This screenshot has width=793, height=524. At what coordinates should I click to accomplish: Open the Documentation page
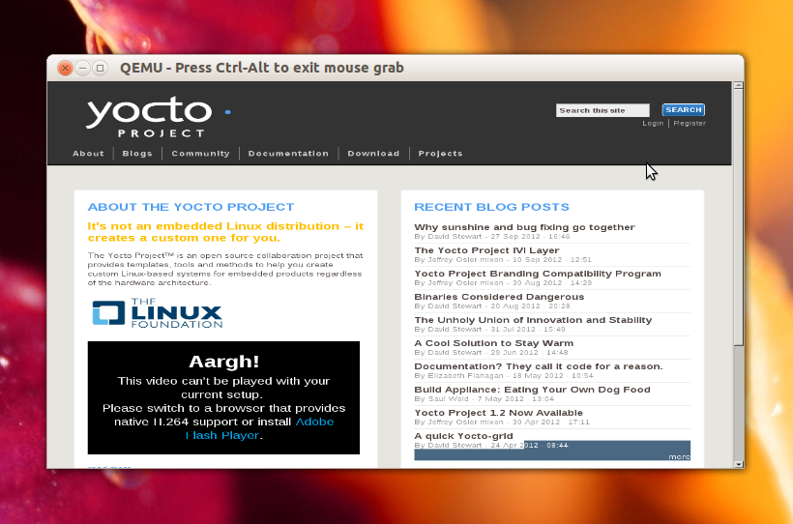288,154
